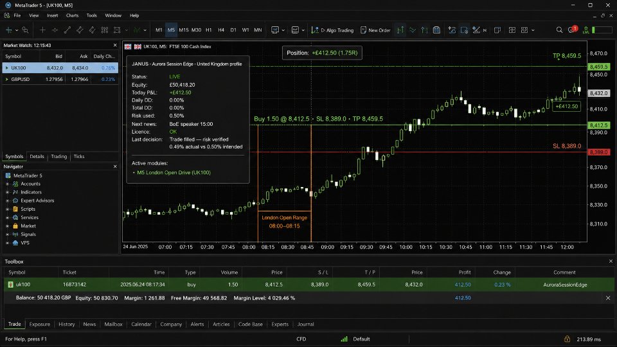
Task: Expand the Indicators tree node
Action: [x=7, y=192]
